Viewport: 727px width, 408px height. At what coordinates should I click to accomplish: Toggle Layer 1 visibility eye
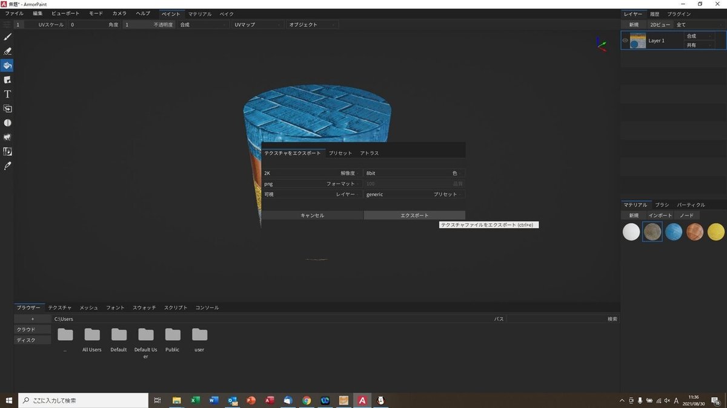[x=625, y=40]
